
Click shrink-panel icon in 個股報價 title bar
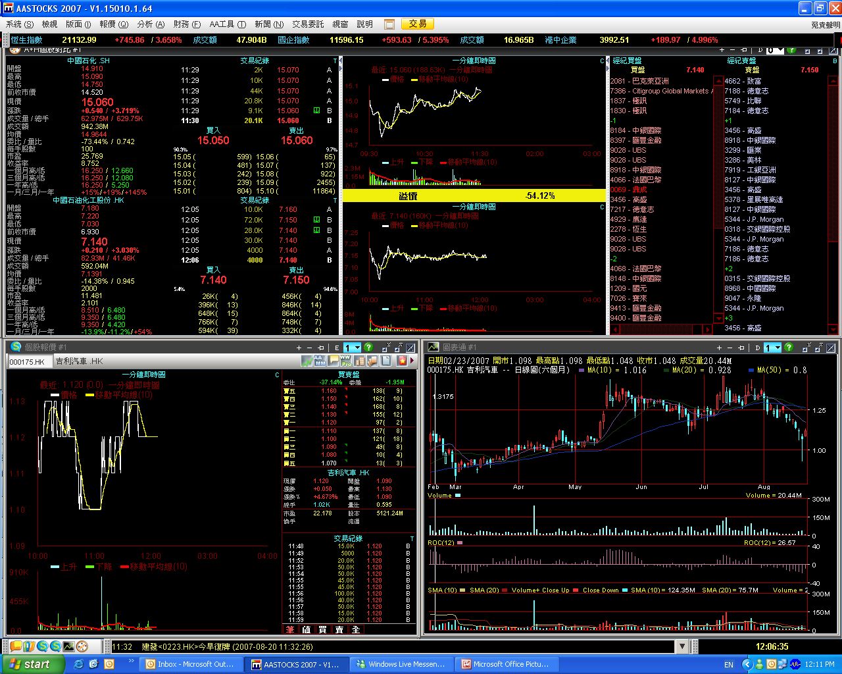click(x=386, y=347)
